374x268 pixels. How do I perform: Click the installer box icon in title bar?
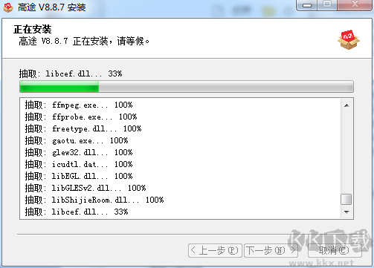point(7,7)
